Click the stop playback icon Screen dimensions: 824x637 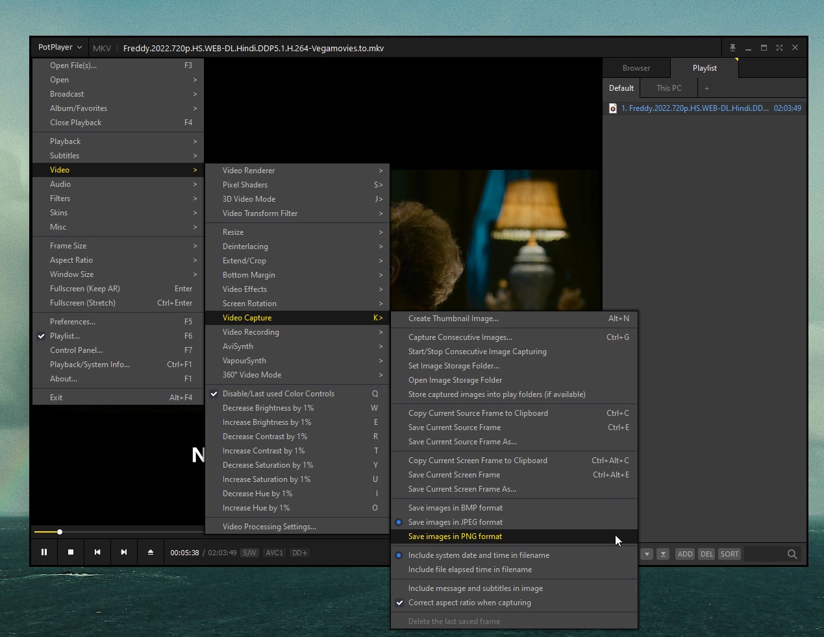71,552
